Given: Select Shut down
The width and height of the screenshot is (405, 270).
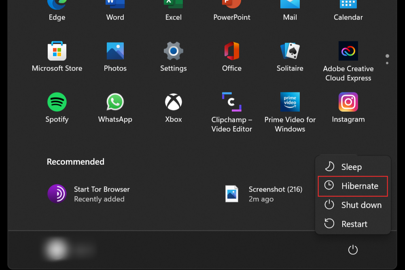Looking at the screenshot, I should pyautogui.click(x=352, y=205).
